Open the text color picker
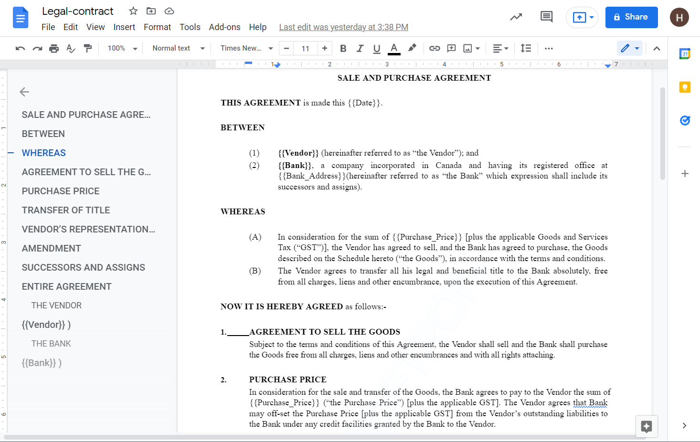This screenshot has height=442, width=700. pyautogui.click(x=393, y=48)
